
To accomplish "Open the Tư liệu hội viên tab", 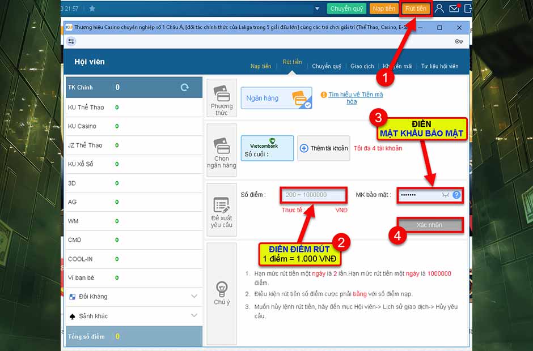I will coord(439,66).
